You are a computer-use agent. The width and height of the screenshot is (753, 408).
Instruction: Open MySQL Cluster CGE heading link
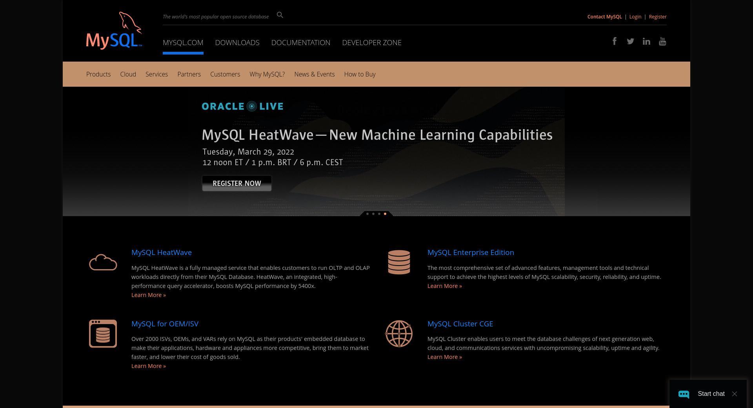(x=460, y=324)
